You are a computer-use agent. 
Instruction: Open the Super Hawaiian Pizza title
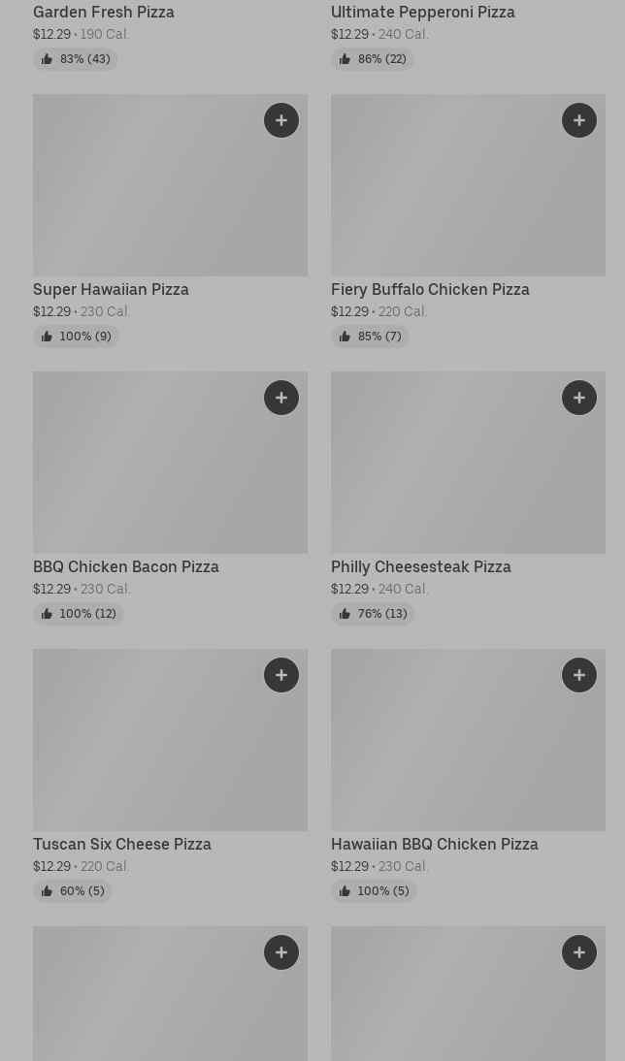(111, 289)
